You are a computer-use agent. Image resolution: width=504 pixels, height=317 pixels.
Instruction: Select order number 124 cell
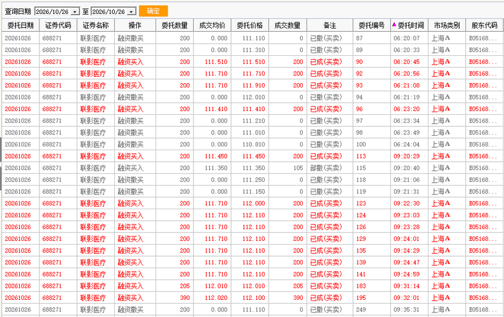(372, 215)
